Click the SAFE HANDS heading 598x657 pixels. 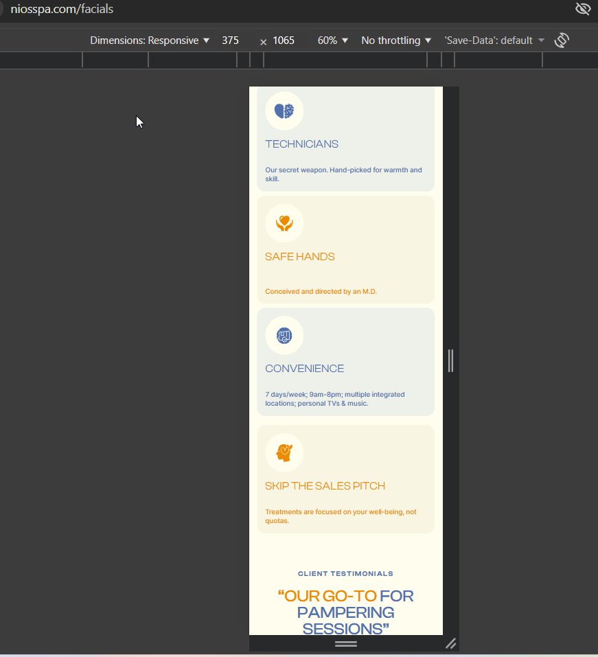(300, 257)
